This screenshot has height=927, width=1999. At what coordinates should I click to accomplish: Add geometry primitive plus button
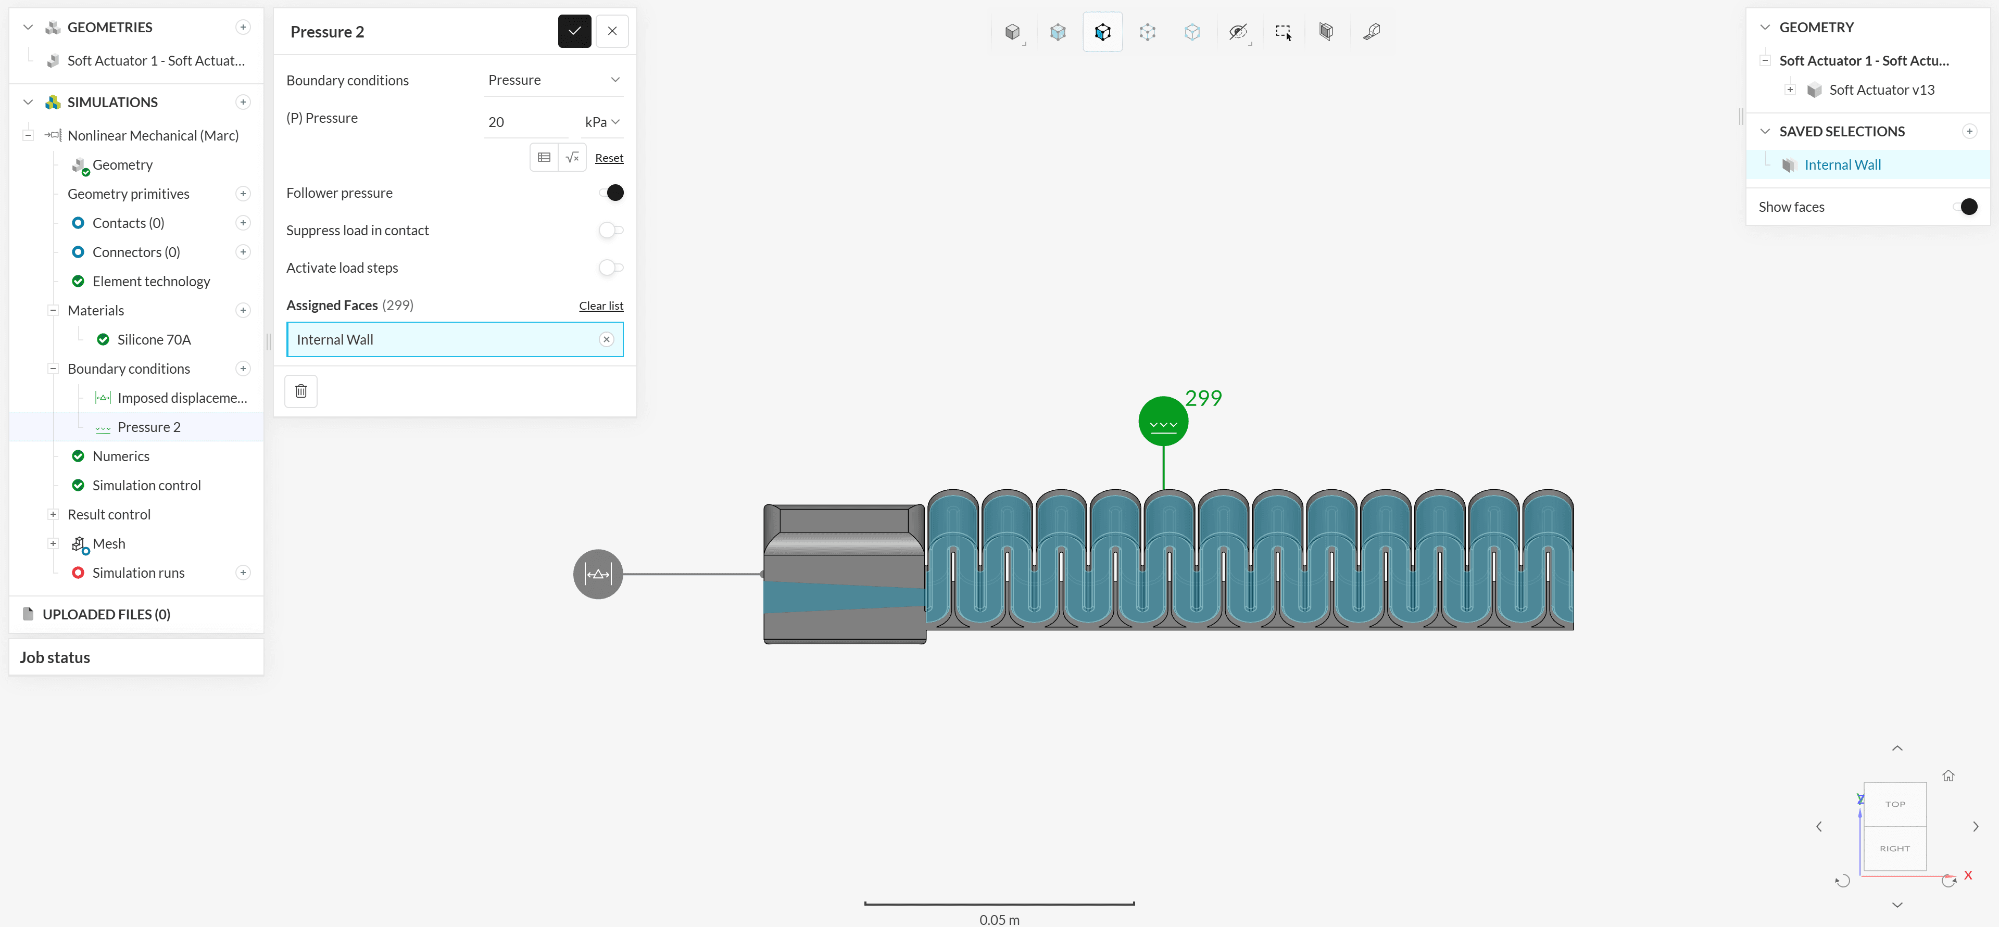[243, 194]
